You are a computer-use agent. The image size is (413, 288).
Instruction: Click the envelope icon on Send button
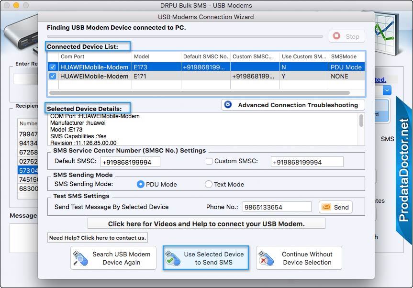pos(326,207)
